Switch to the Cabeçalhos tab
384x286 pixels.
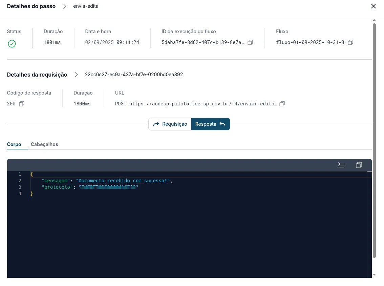tap(44, 144)
